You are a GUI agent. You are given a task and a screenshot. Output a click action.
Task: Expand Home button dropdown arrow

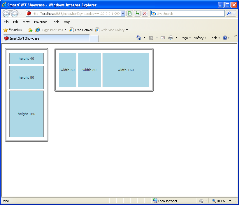[144, 38]
